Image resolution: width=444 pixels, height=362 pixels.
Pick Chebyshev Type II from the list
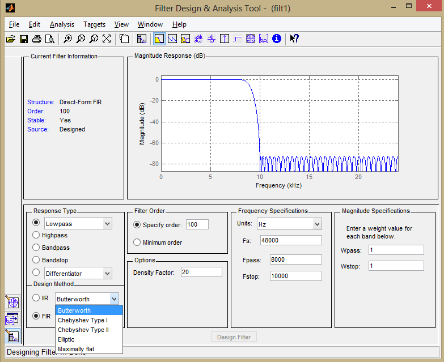click(x=89, y=330)
